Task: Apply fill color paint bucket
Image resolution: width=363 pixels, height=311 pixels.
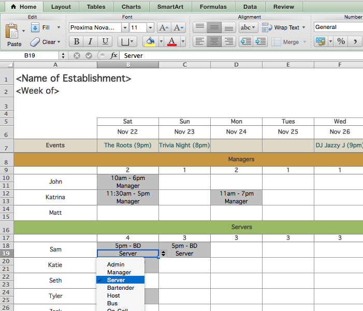Action: coord(150,42)
